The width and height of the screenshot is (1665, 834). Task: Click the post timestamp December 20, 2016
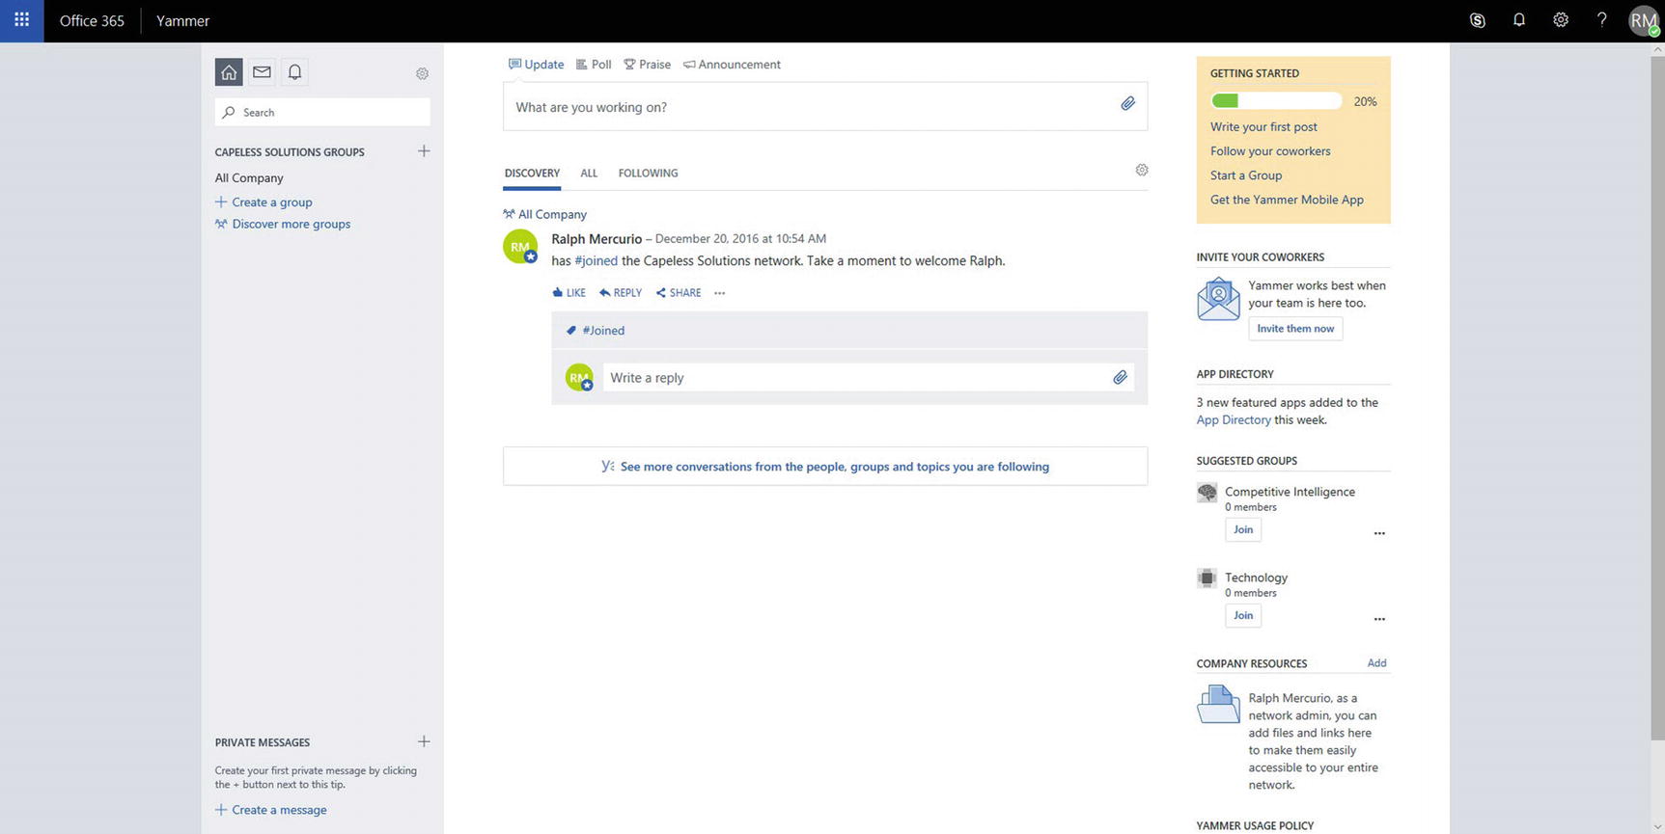coord(740,239)
